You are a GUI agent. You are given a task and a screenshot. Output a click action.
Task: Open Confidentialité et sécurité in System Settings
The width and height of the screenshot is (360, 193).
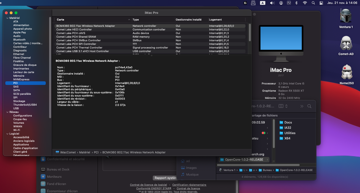coord(63,159)
